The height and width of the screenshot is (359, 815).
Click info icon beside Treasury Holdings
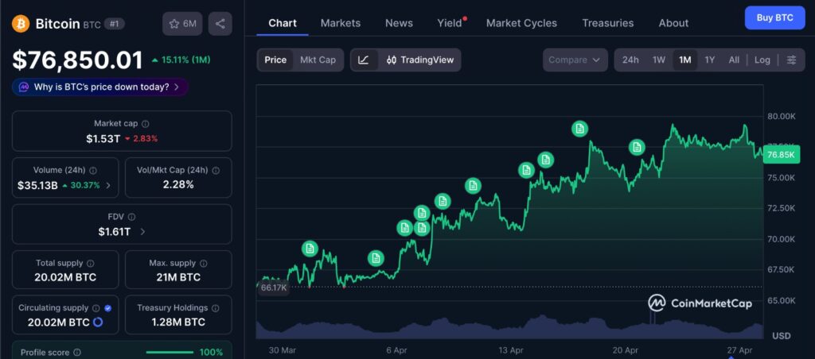coord(216,308)
